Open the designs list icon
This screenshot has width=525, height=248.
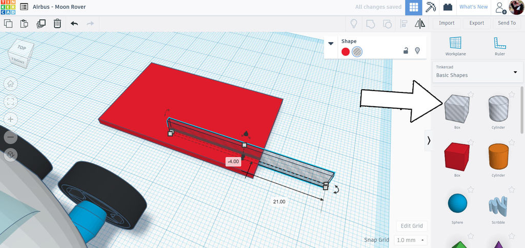(24, 7)
